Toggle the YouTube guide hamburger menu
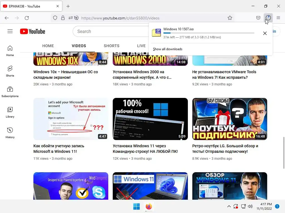Viewport: 285px width, 213px height. click(10, 31)
